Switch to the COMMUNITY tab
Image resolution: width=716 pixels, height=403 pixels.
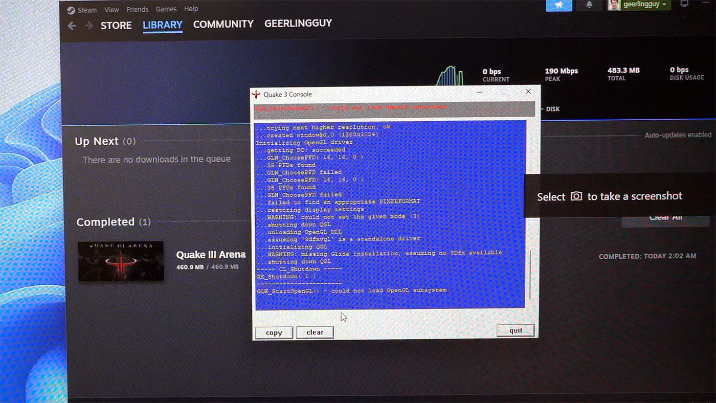tap(223, 24)
